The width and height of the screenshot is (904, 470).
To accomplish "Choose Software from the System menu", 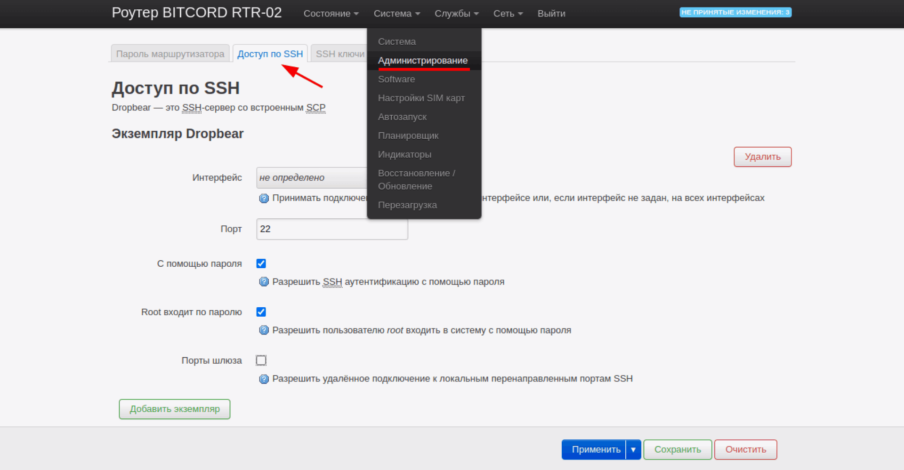I will tap(396, 80).
